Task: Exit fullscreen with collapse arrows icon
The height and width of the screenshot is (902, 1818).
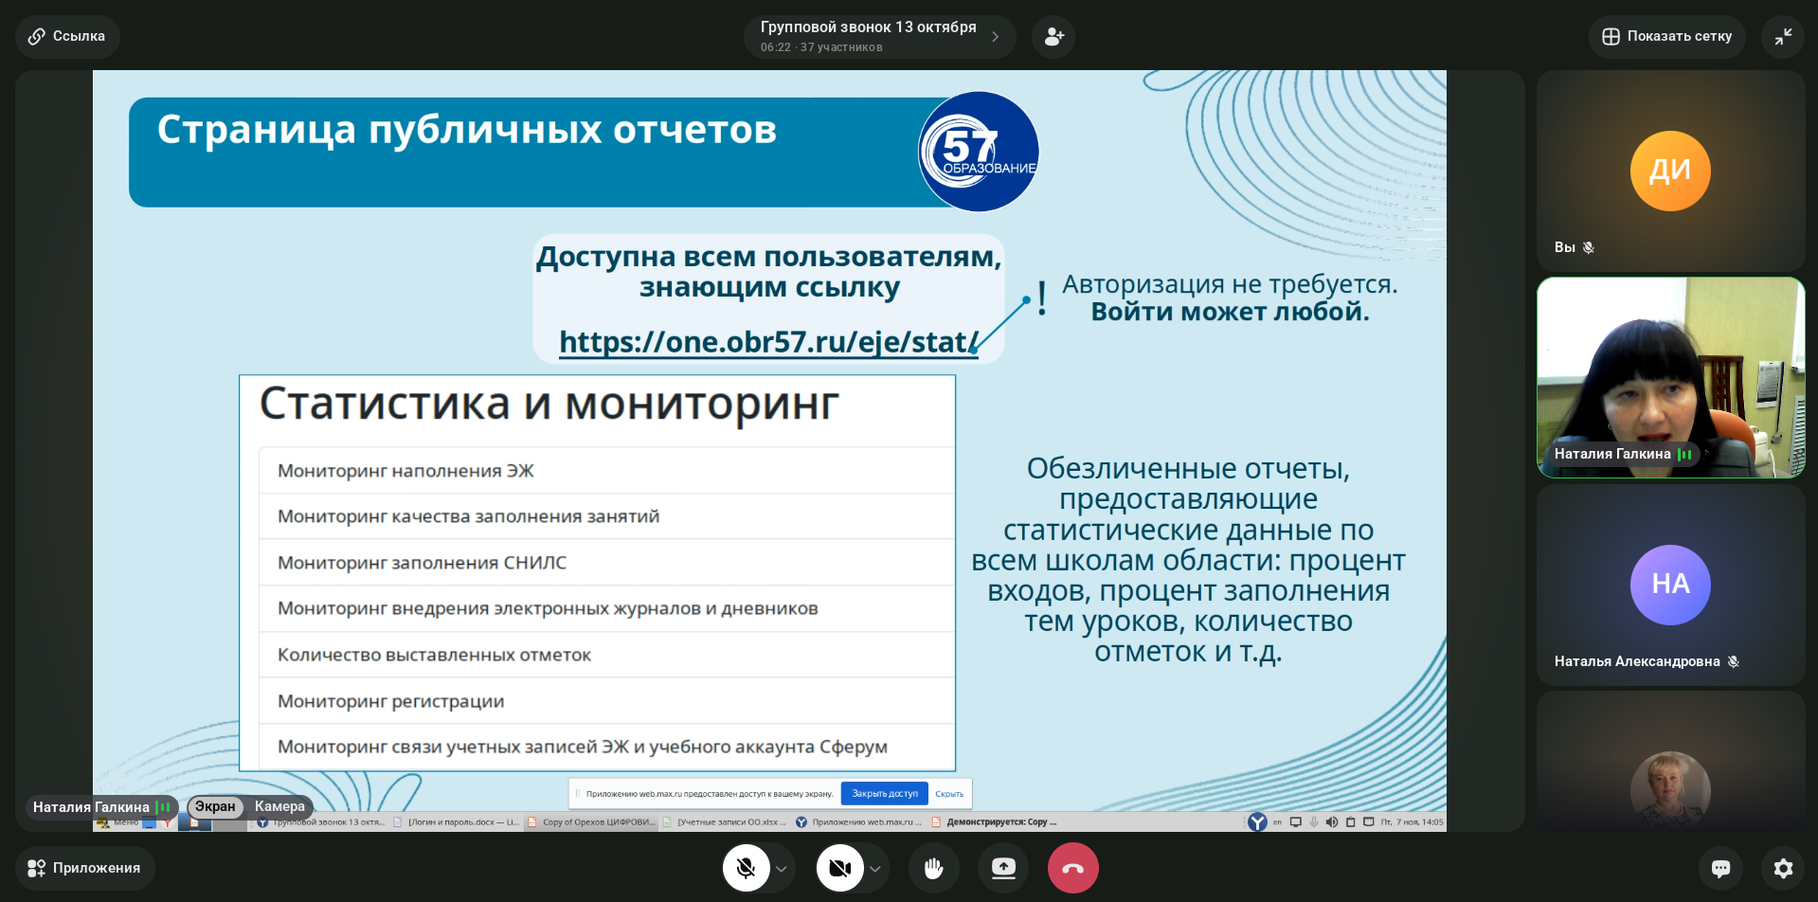Action: [1783, 37]
